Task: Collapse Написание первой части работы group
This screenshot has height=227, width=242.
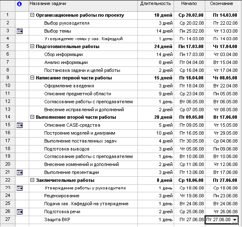Action: tap(32, 78)
